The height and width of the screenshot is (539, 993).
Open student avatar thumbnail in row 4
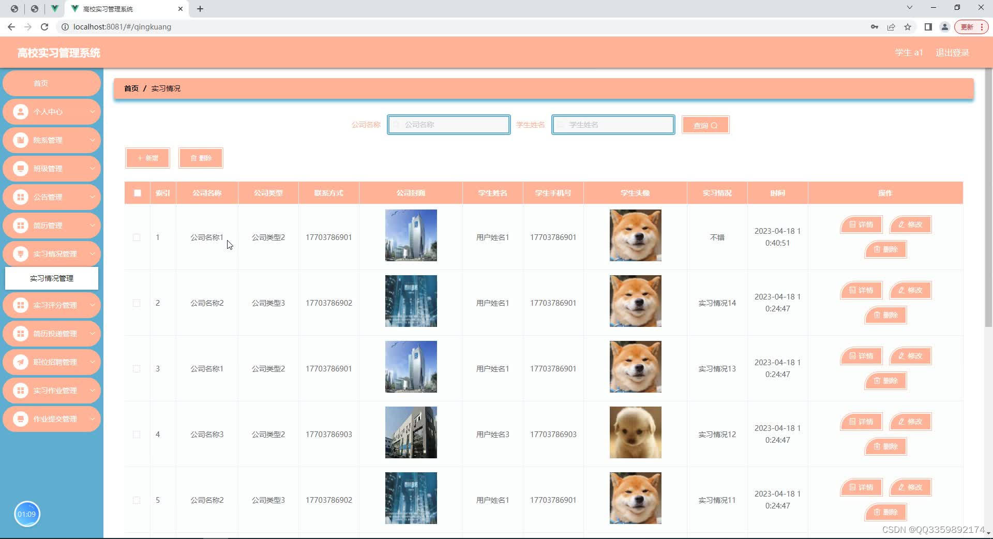point(636,432)
